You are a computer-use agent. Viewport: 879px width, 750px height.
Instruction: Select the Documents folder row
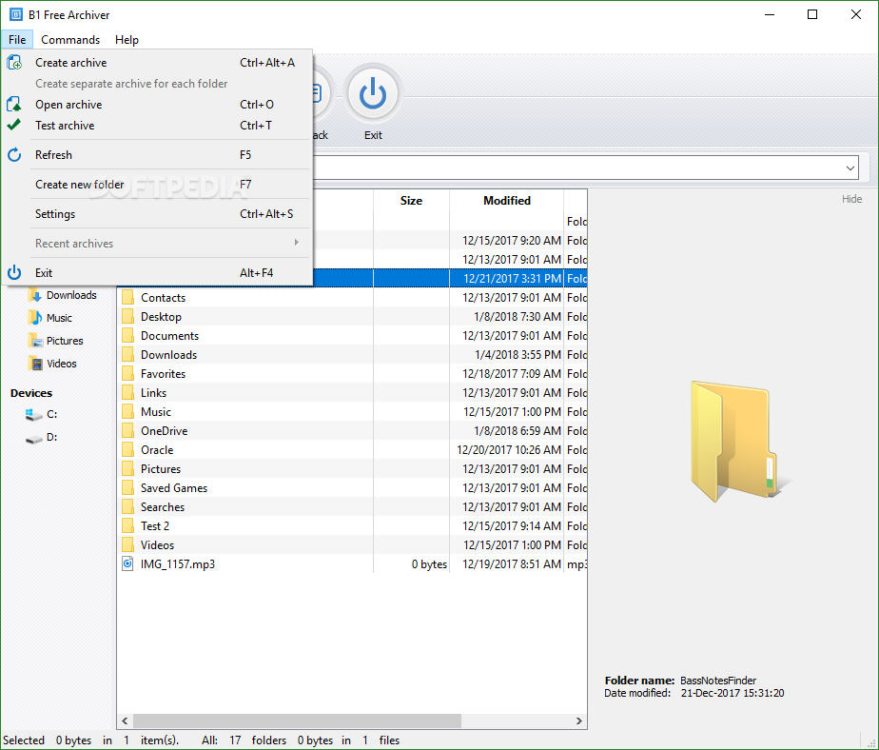[x=352, y=335]
